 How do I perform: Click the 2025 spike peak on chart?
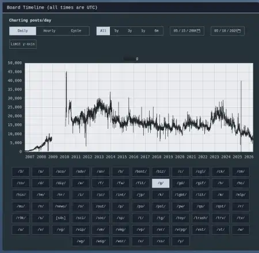241,81
